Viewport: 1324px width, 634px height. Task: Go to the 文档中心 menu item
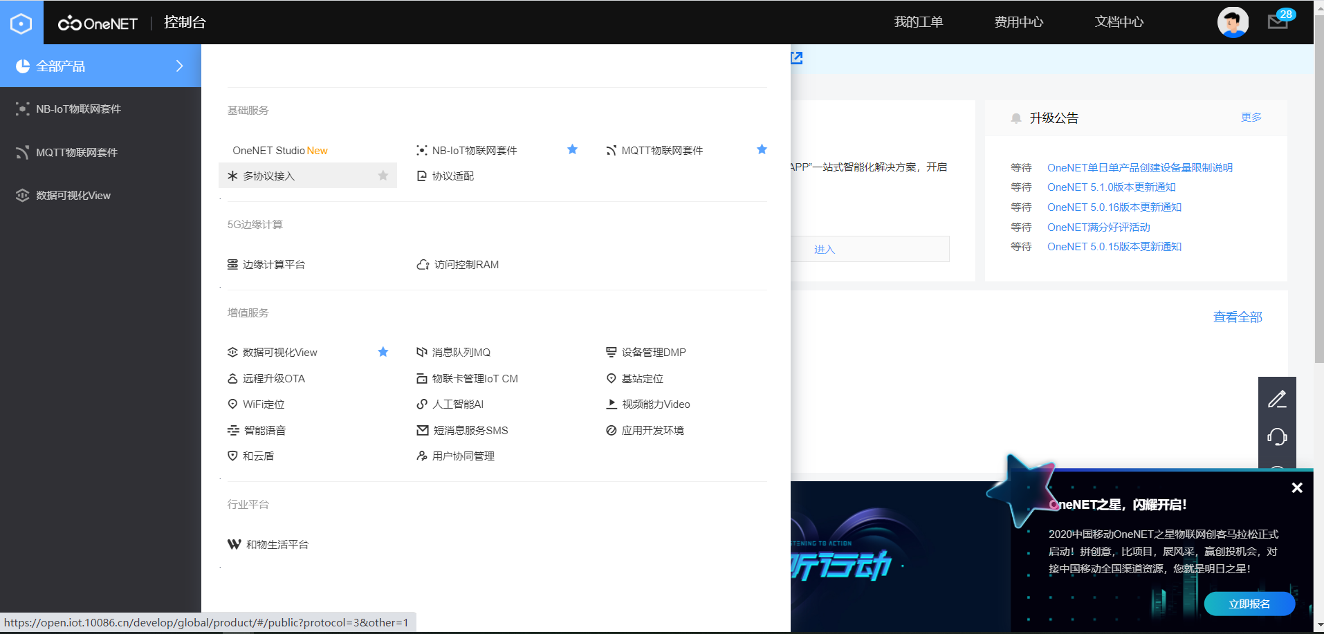tap(1119, 21)
